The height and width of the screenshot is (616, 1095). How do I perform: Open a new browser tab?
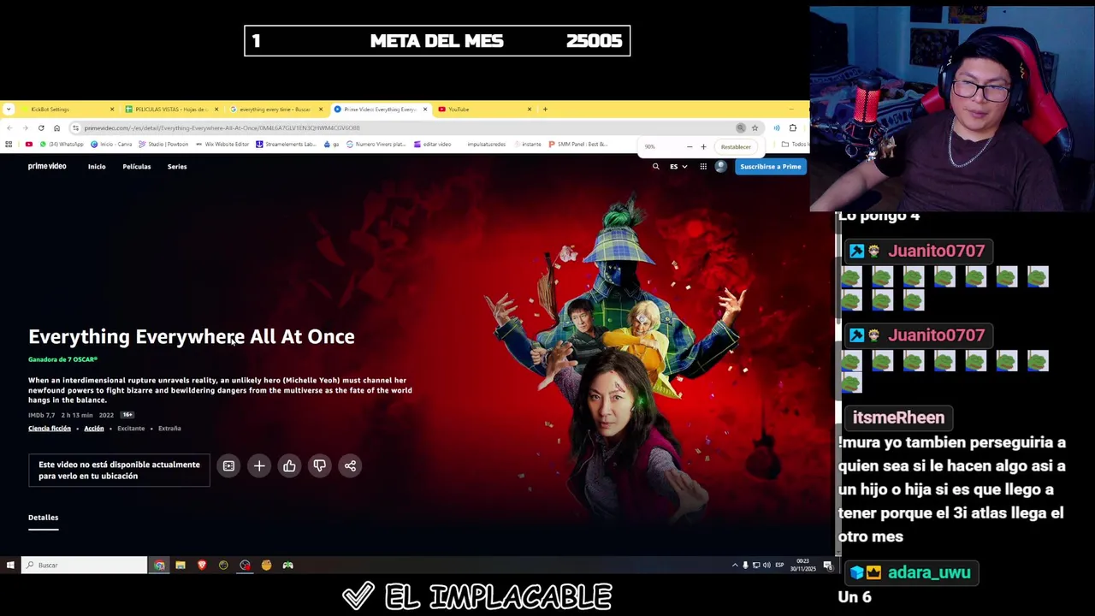point(545,110)
